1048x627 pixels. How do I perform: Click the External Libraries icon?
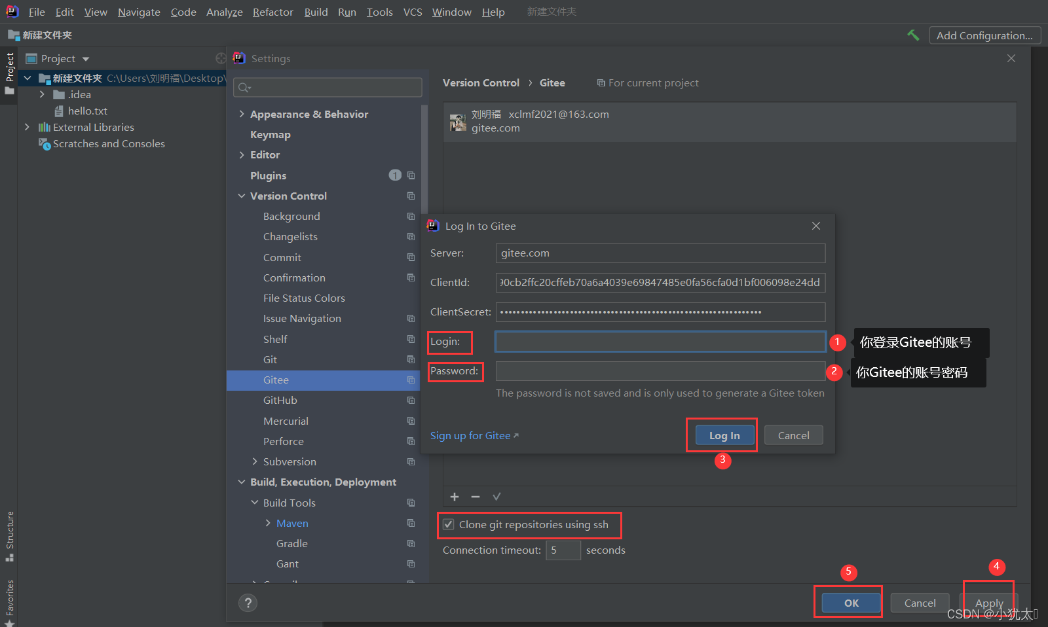(45, 127)
